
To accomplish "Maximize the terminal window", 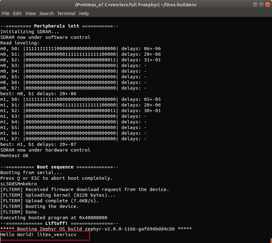I will [260, 5].
